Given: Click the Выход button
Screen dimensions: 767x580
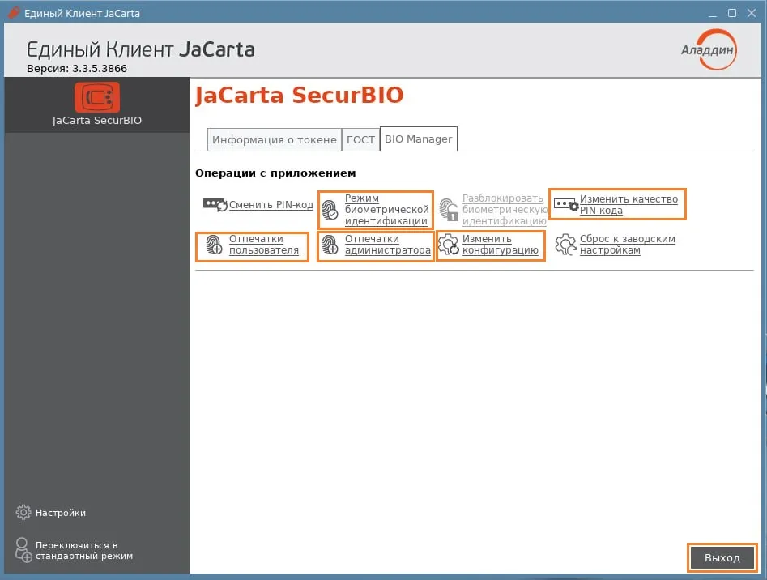Looking at the screenshot, I should click(x=722, y=557).
